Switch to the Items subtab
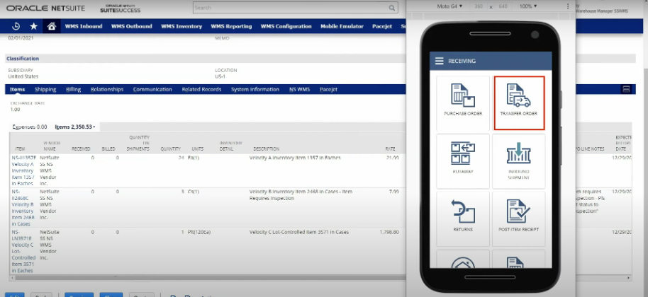The width and height of the screenshot is (648, 297). click(x=17, y=89)
